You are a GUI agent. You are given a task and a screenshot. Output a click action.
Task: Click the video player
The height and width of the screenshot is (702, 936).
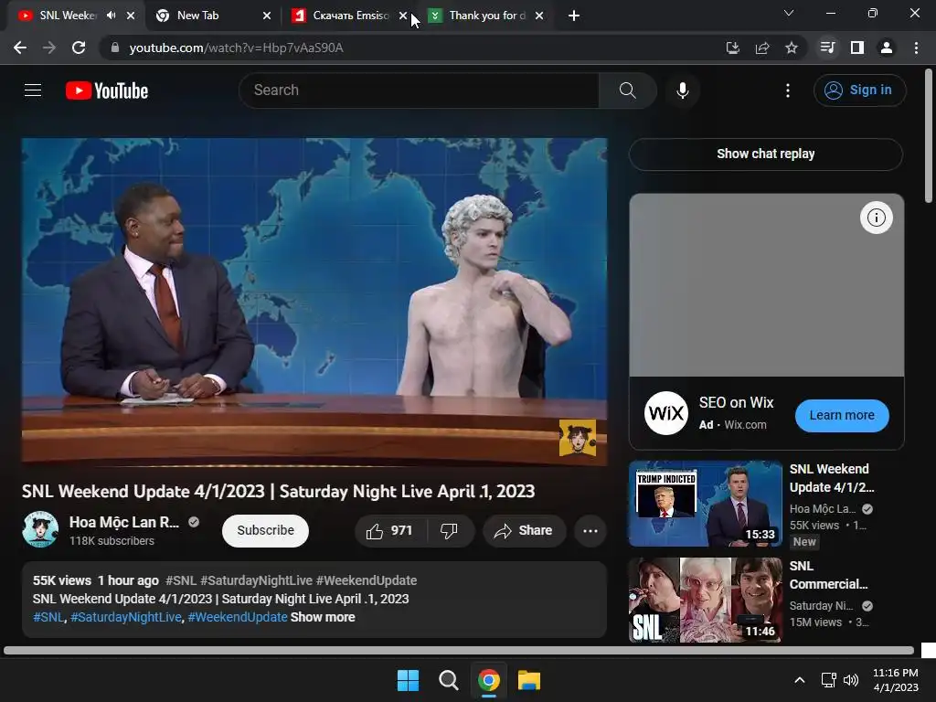tap(314, 302)
